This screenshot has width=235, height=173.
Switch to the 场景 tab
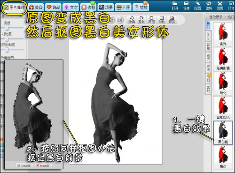(x=106, y=7)
